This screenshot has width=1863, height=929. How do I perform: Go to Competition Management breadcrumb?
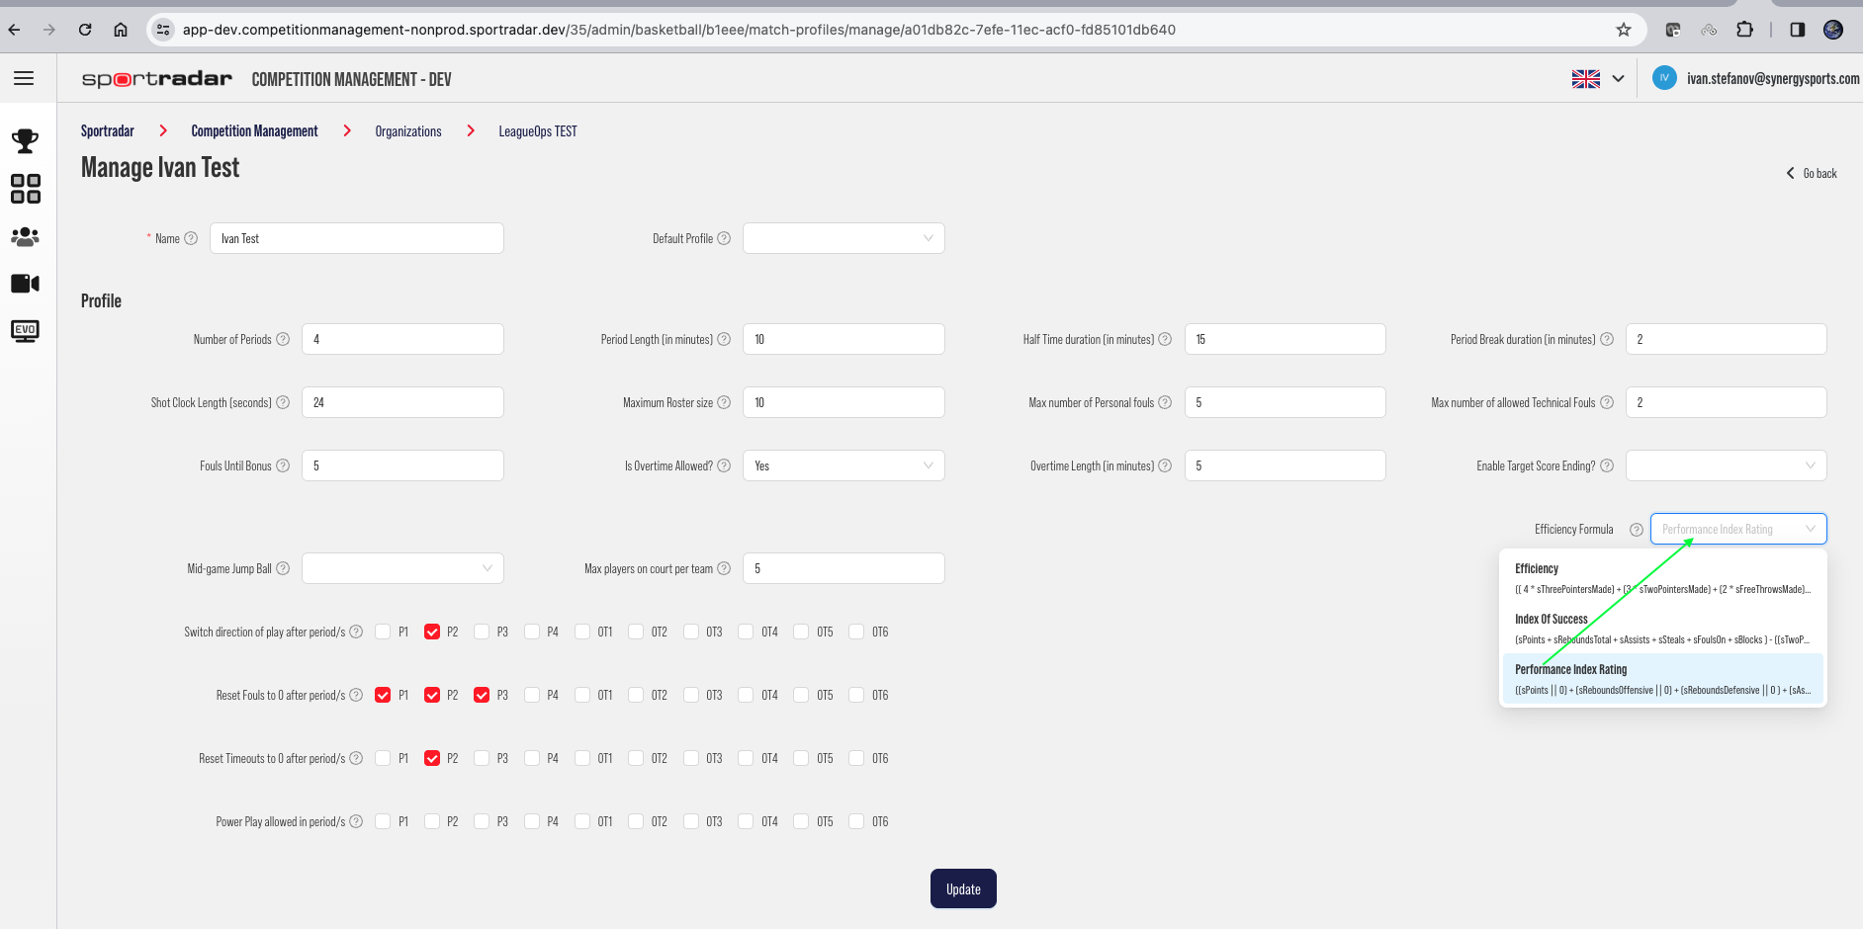click(x=254, y=130)
